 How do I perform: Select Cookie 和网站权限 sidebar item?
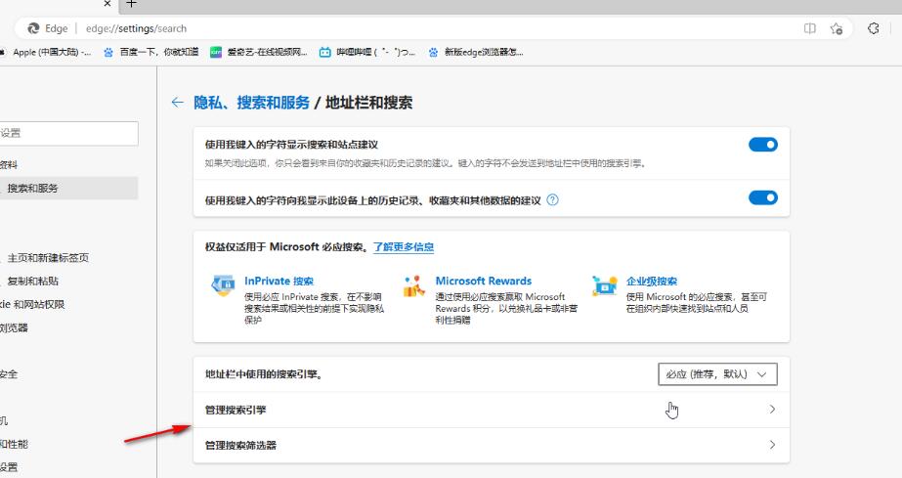(32, 304)
